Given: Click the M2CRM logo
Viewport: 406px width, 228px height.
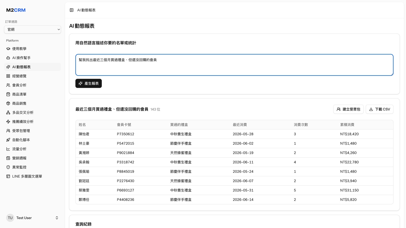Looking at the screenshot, I should (16, 10).
